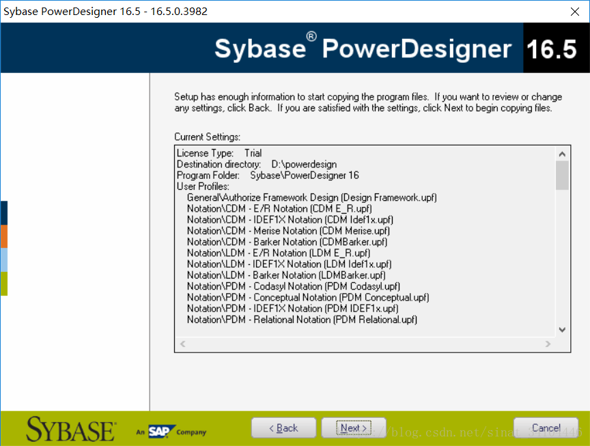
Task: Select the Notation\LDM - Barker Notation line
Action: click(x=286, y=275)
